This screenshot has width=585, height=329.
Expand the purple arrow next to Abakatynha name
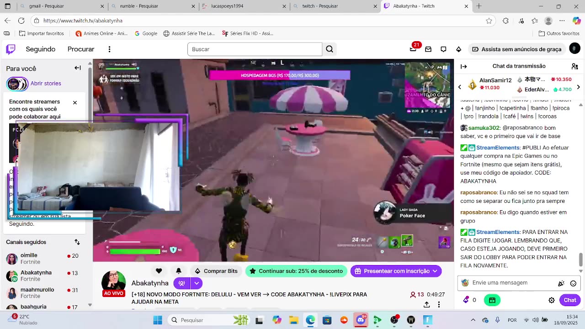tap(197, 283)
